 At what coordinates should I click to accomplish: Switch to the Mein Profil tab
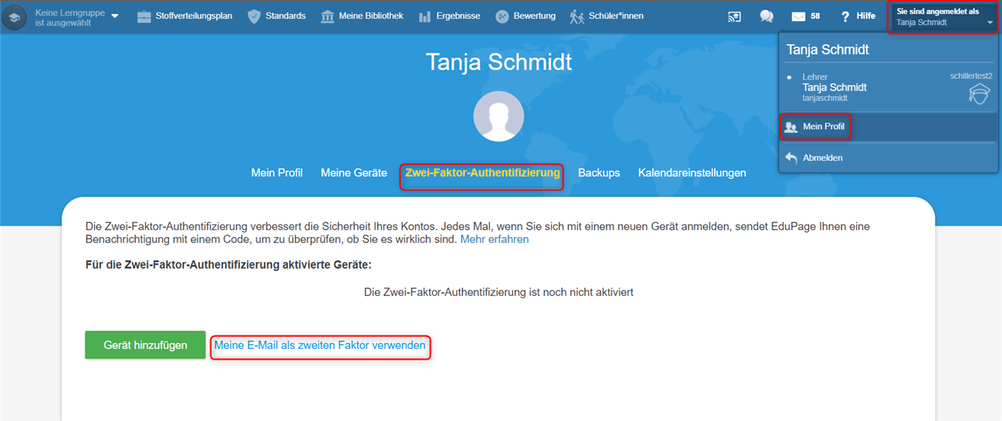[277, 173]
